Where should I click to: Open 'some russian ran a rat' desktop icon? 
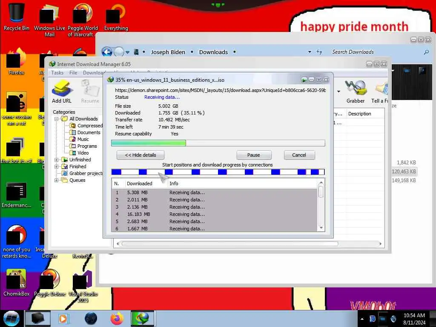click(17, 109)
